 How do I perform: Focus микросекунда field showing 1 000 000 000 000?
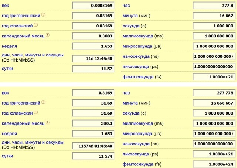coord(214,46)
